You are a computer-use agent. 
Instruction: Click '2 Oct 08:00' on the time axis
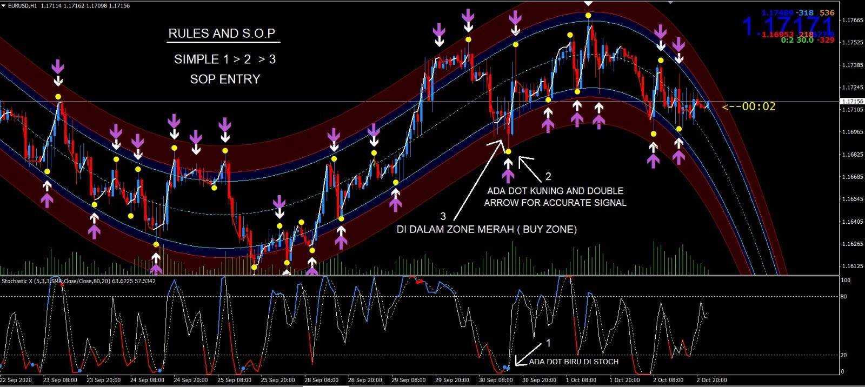pyautogui.click(x=668, y=381)
